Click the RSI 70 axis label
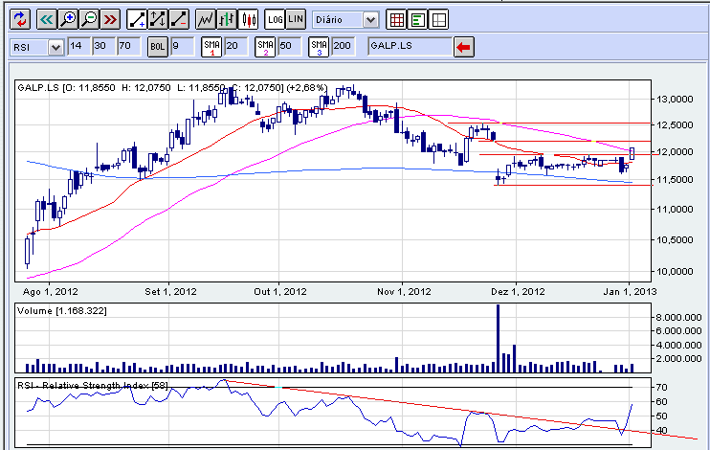Viewport: 710px width, 450px height. tap(661, 387)
